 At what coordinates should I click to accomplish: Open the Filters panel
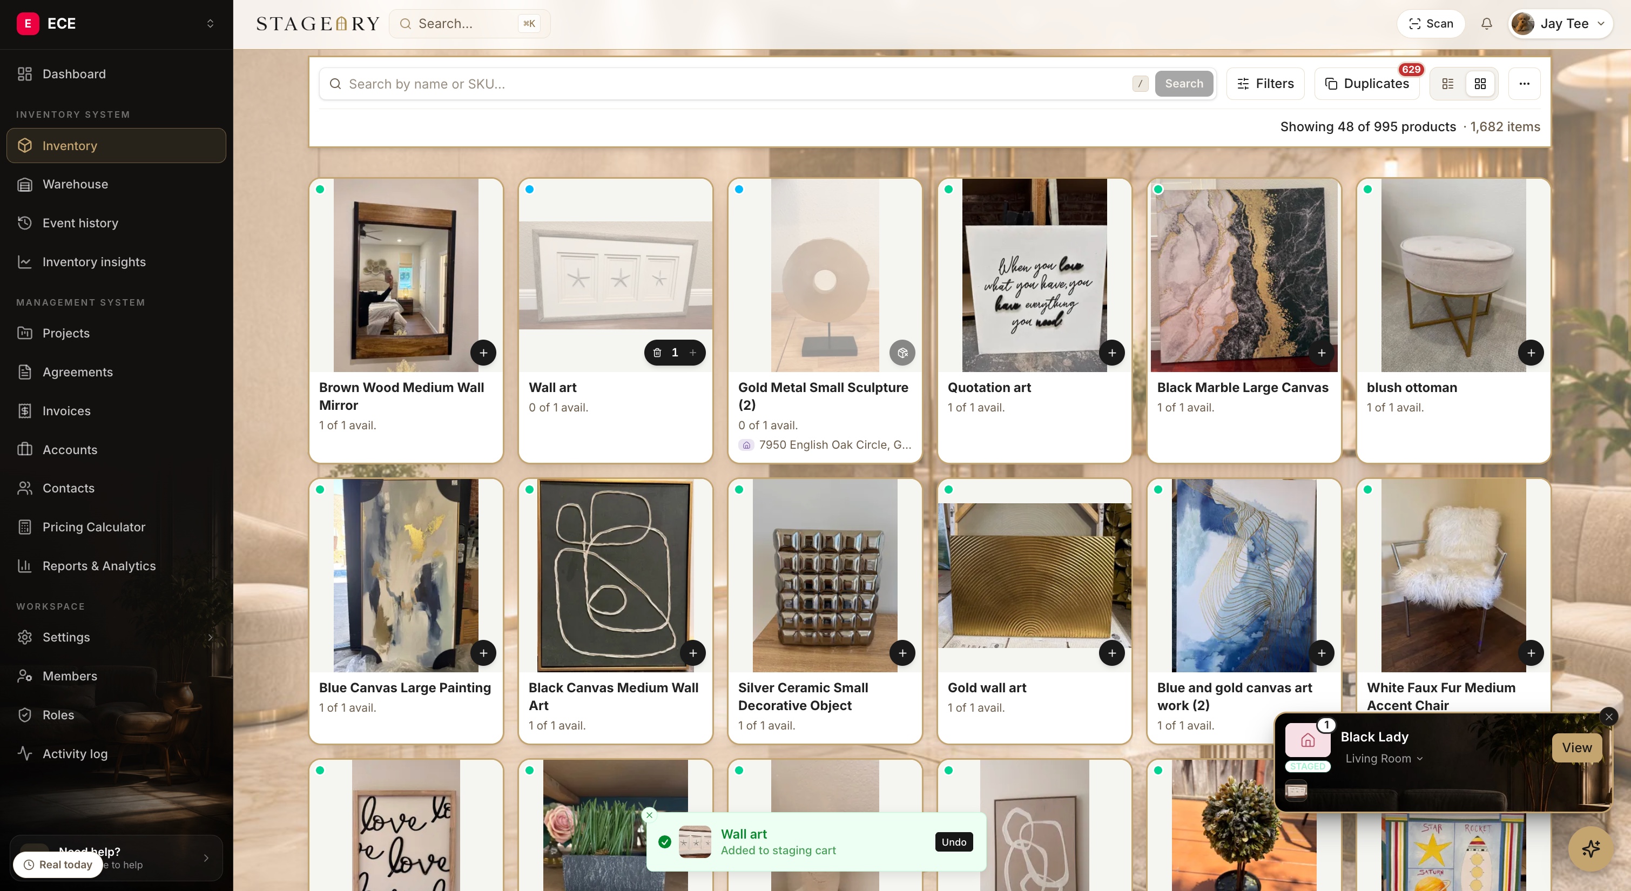coord(1265,84)
